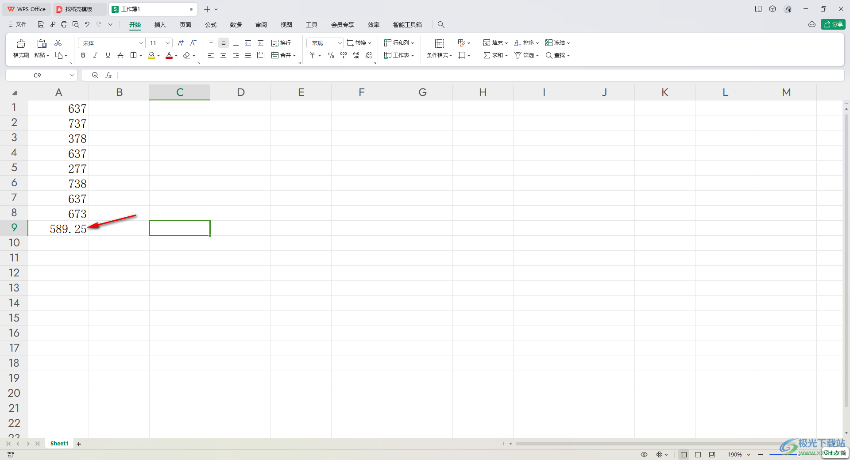Viewport: 850px width, 460px height.
Task: Click the formula bar input field
Action: (x=480, y=76)
